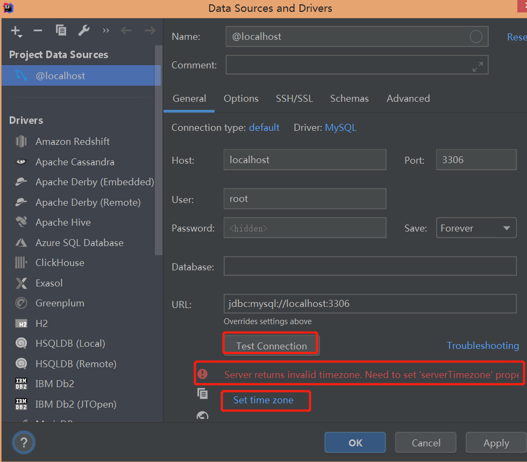Click the Cancel button
This screenshot has height=462, width=527.
tap(426, 443)
